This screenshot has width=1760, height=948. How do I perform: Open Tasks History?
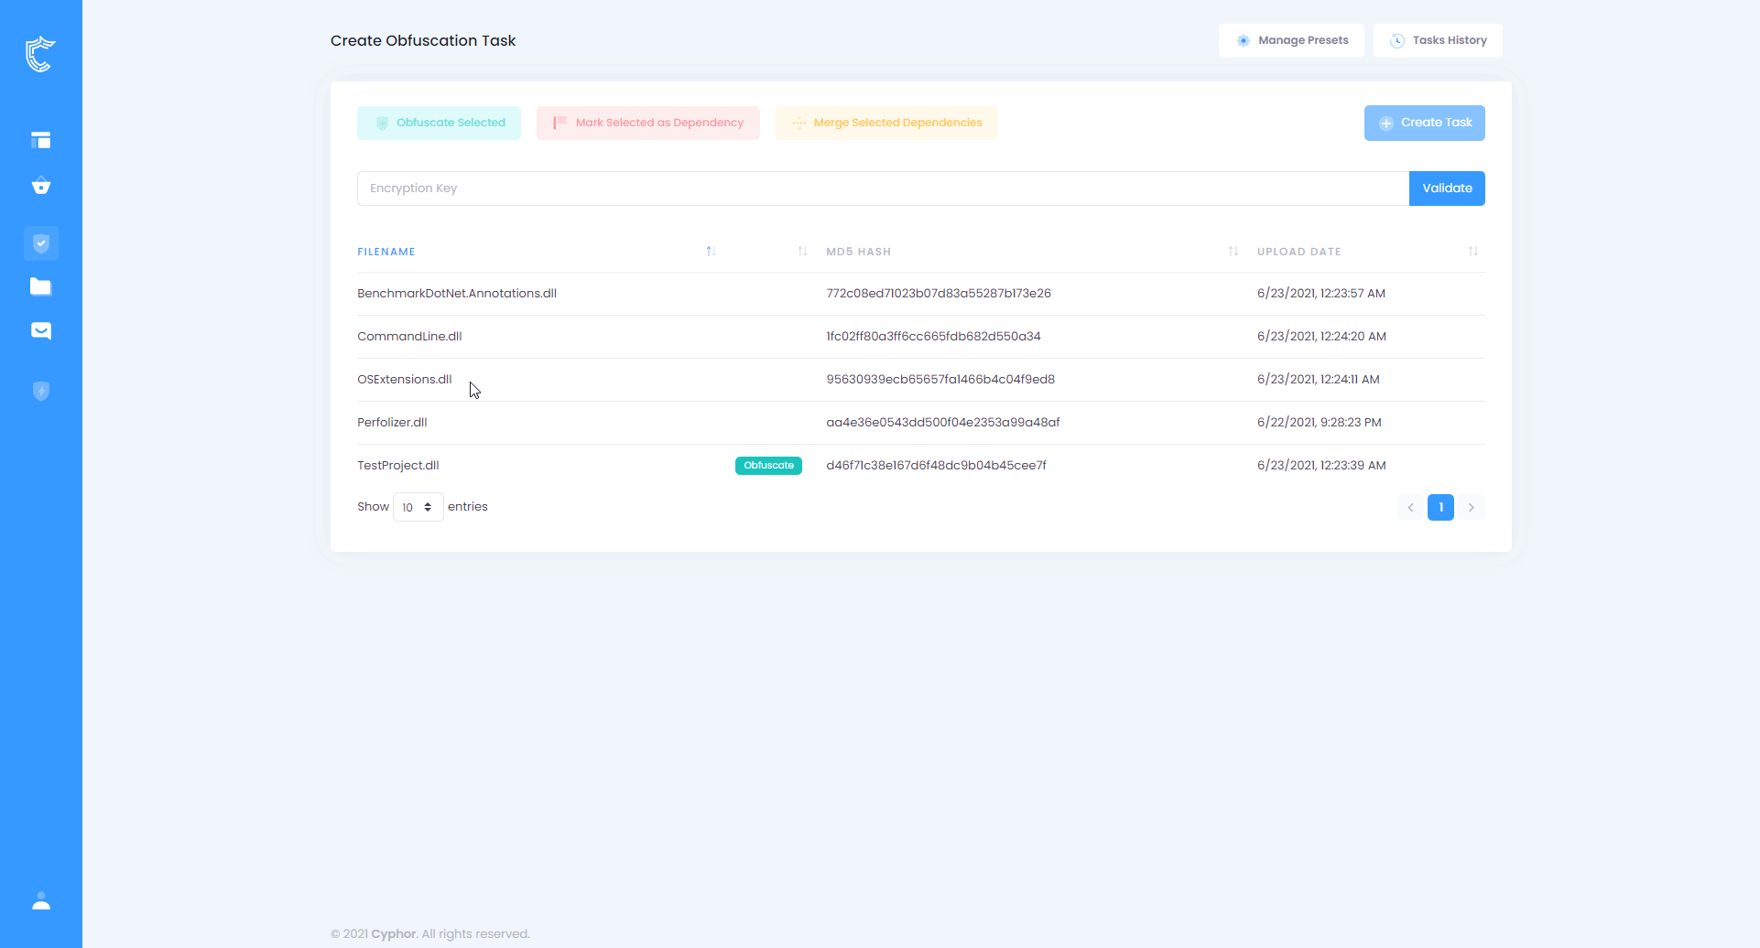point(1438,40)
